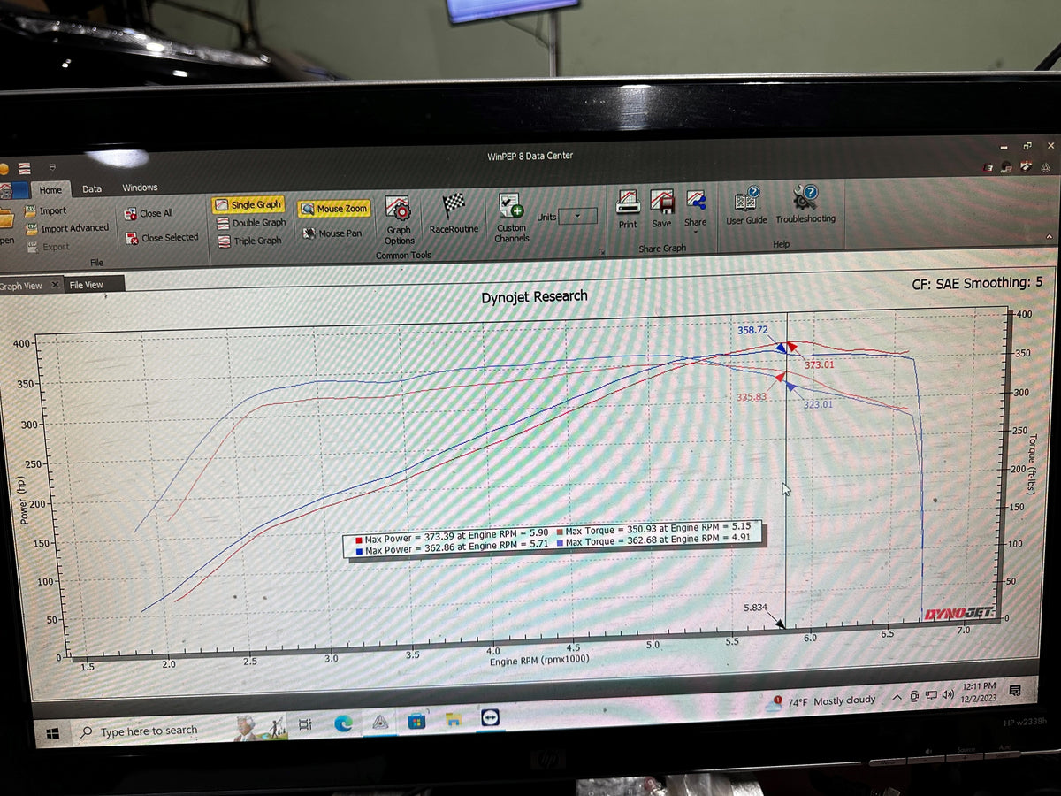Click the weather 74°F Mostly cloudy widget
The height and width of the screenshot is (796, 1061).
point(822,701)
